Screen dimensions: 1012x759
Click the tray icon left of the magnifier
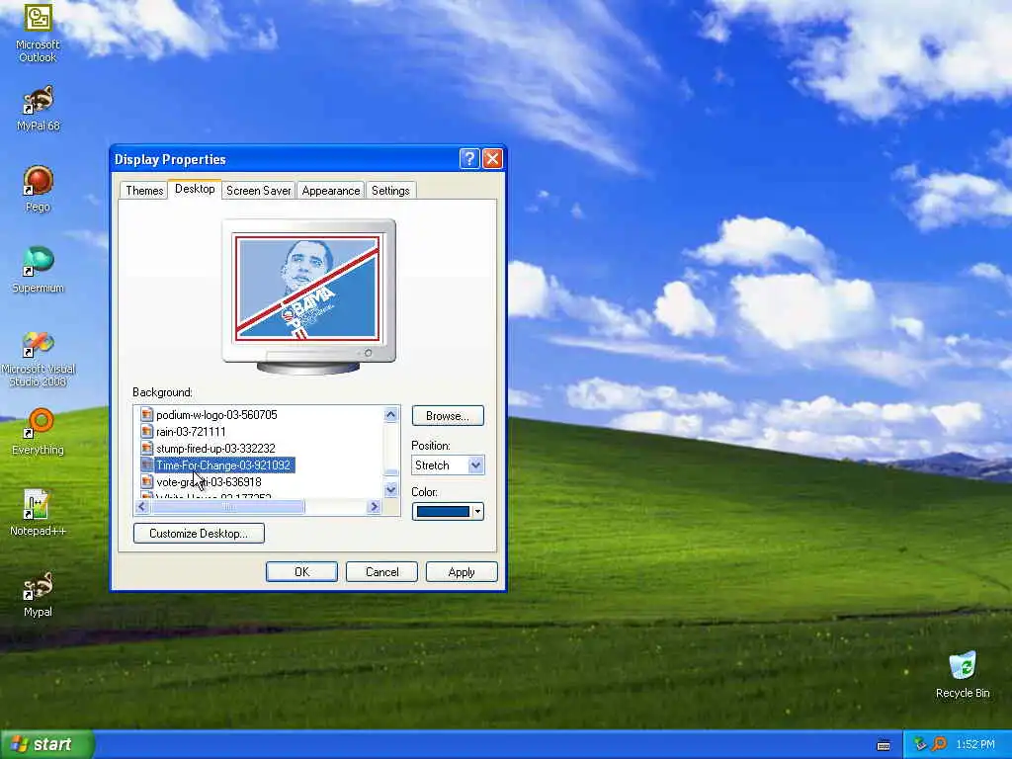tap(920, 744)
